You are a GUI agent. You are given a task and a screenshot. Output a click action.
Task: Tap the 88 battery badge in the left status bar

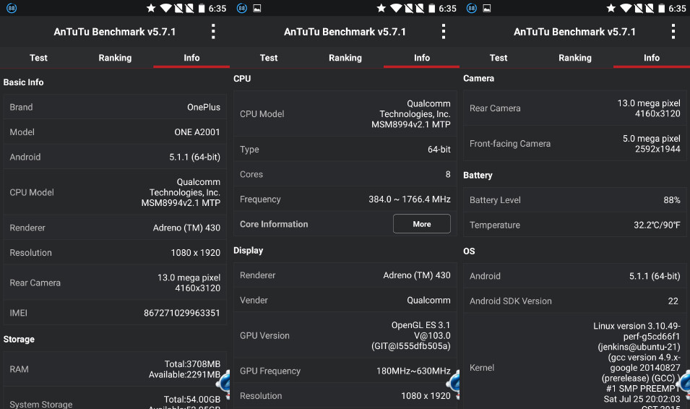tap(11, 9)
